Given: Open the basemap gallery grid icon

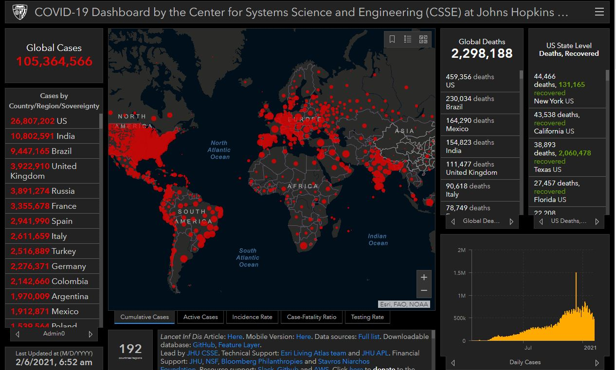Looking at the screenshot, I should 423,39.
